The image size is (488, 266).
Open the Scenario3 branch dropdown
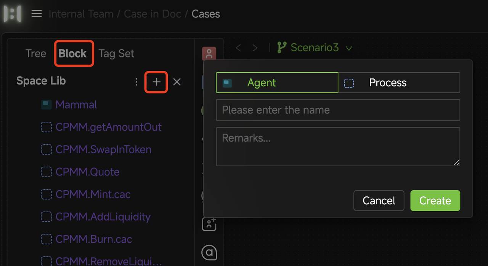coord(315,48)
